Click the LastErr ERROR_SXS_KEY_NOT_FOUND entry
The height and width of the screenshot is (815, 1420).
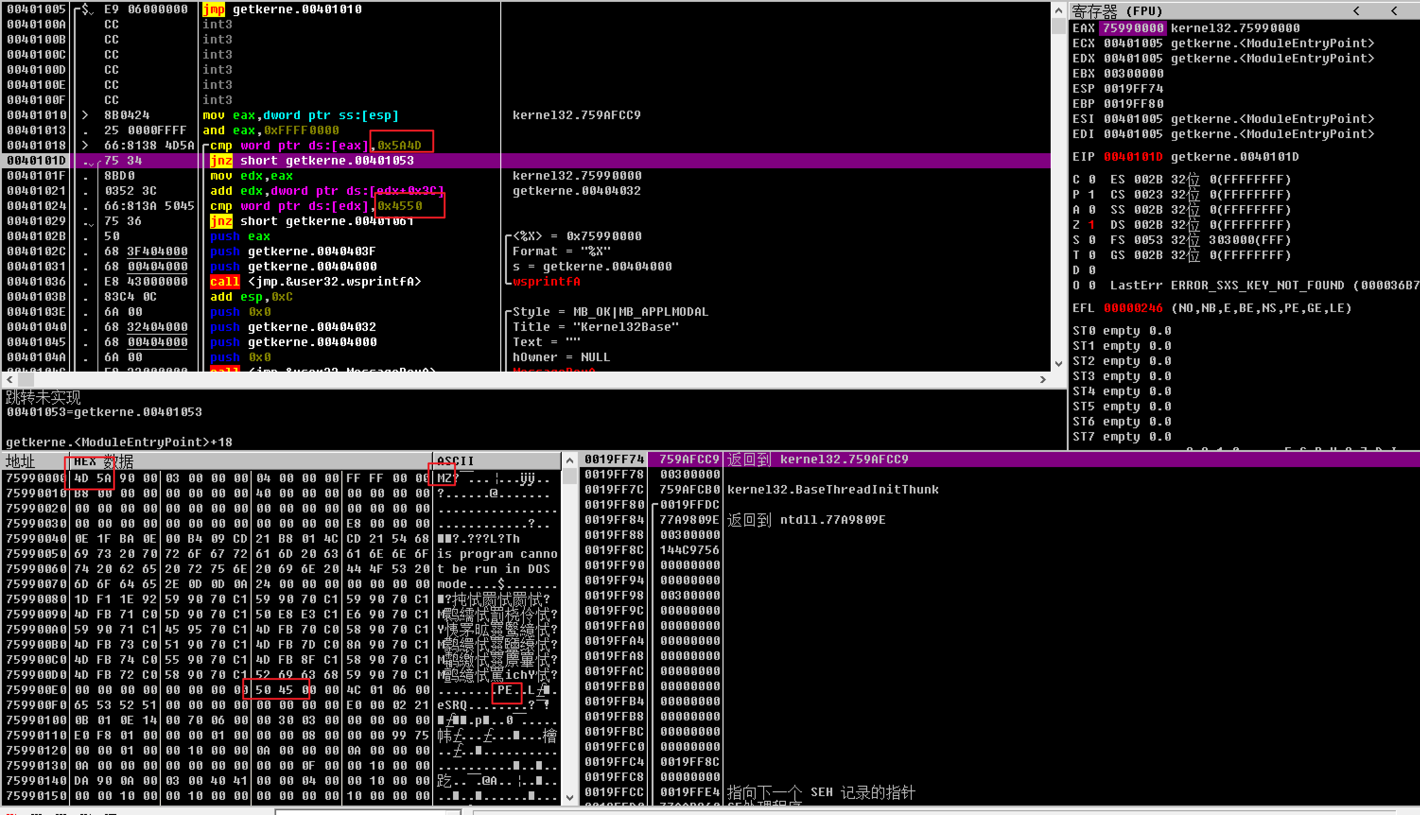(x=1264, y=285)
